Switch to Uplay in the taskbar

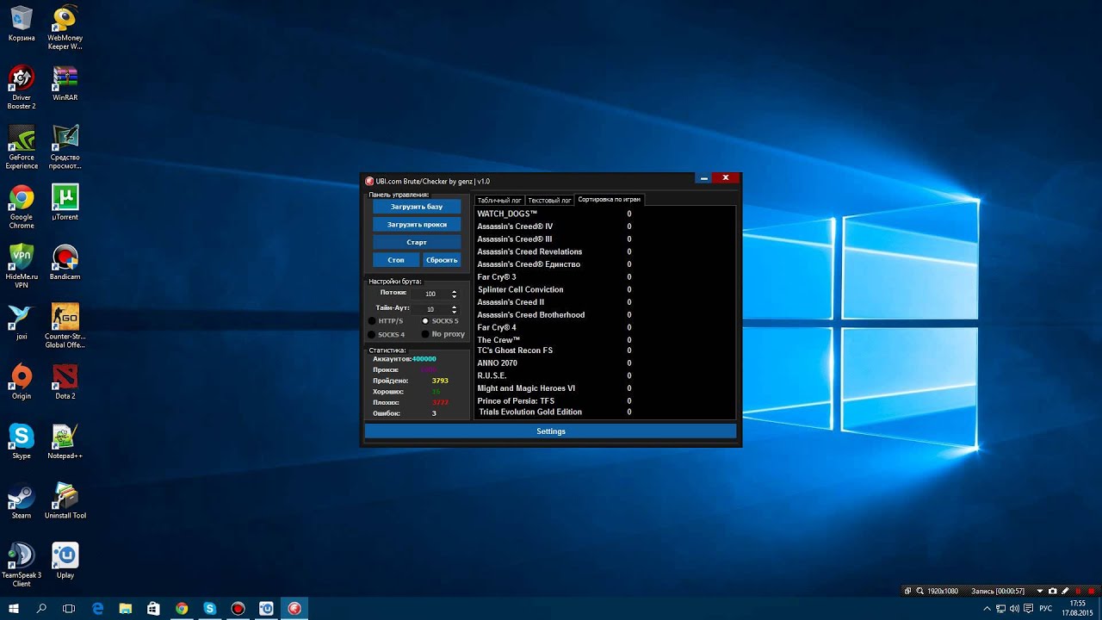tap(266, 608)
